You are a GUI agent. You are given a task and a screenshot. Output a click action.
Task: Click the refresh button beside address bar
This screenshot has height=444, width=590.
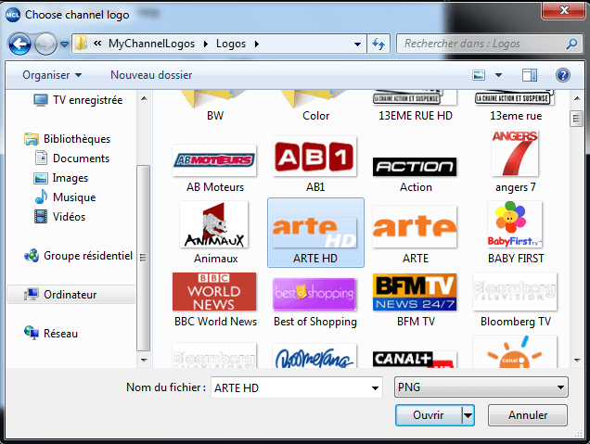(378, 44)
